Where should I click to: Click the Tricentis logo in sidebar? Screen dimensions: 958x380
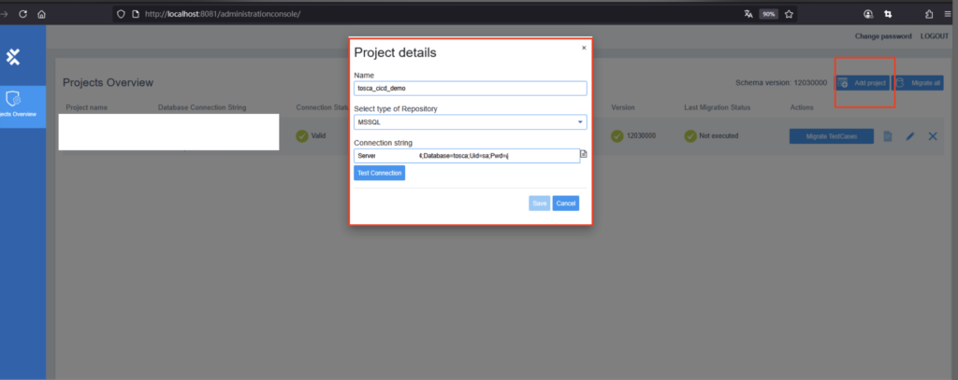tap(13, 58)
